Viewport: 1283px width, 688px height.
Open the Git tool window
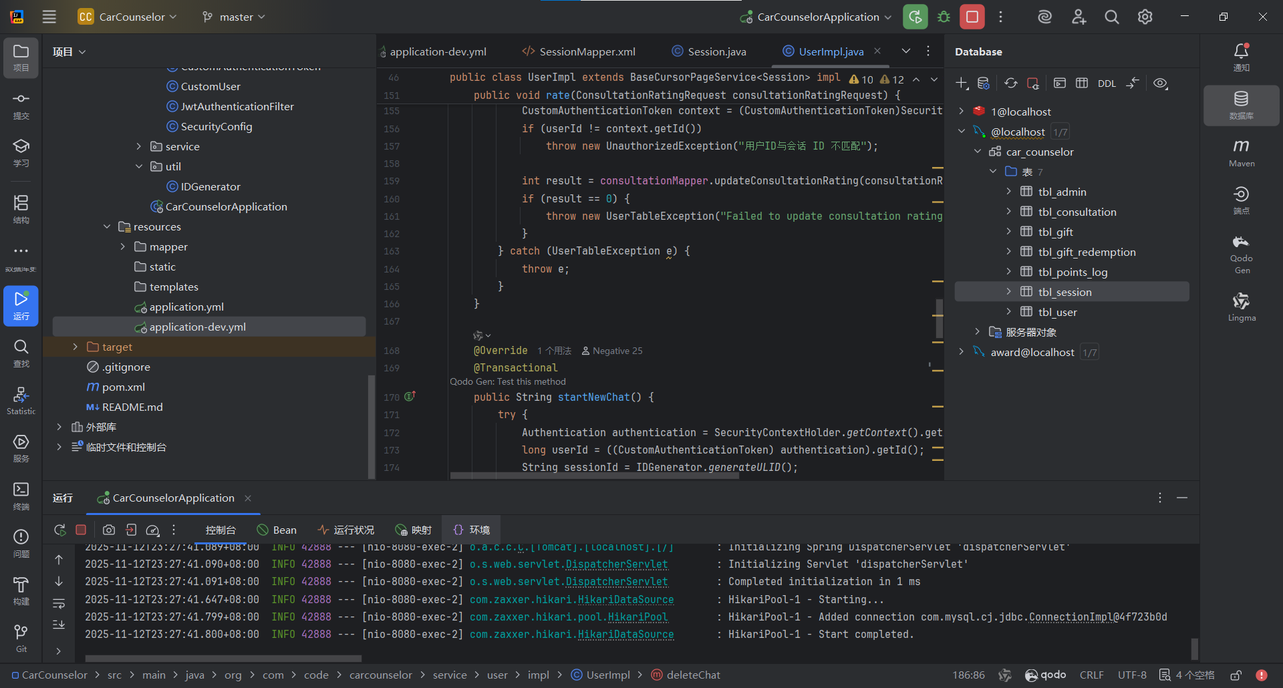(x=21, y=639)
